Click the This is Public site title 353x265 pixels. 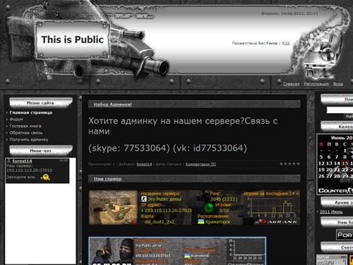pos(72,40)
